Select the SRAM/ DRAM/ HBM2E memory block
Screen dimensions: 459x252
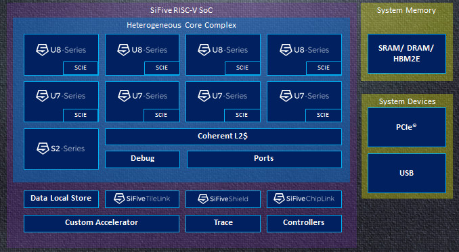[407, 53]
